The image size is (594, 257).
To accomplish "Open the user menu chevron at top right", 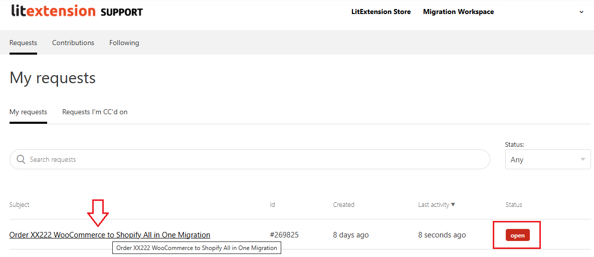I will (581, 12).
